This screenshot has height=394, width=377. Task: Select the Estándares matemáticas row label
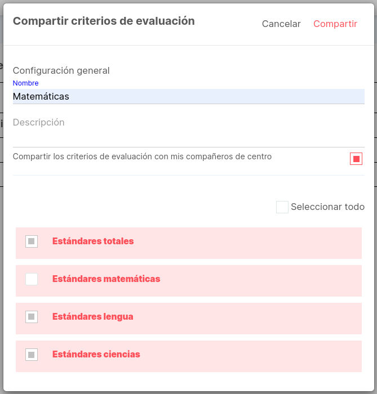click(x=106, y=279)
